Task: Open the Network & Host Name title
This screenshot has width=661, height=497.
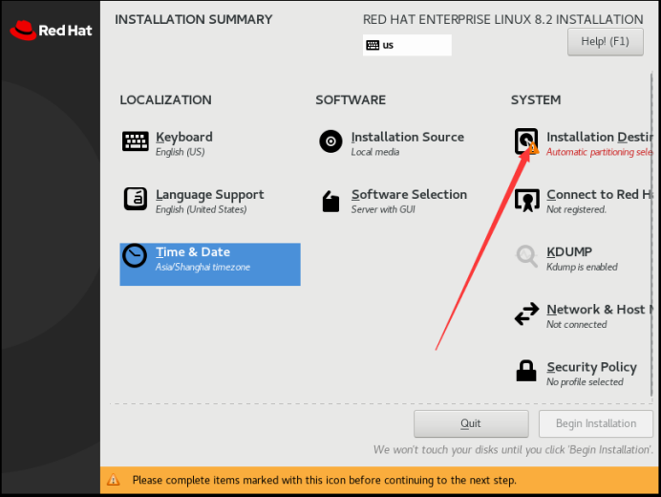Action: pyautogui.click(x=600, y=310)
